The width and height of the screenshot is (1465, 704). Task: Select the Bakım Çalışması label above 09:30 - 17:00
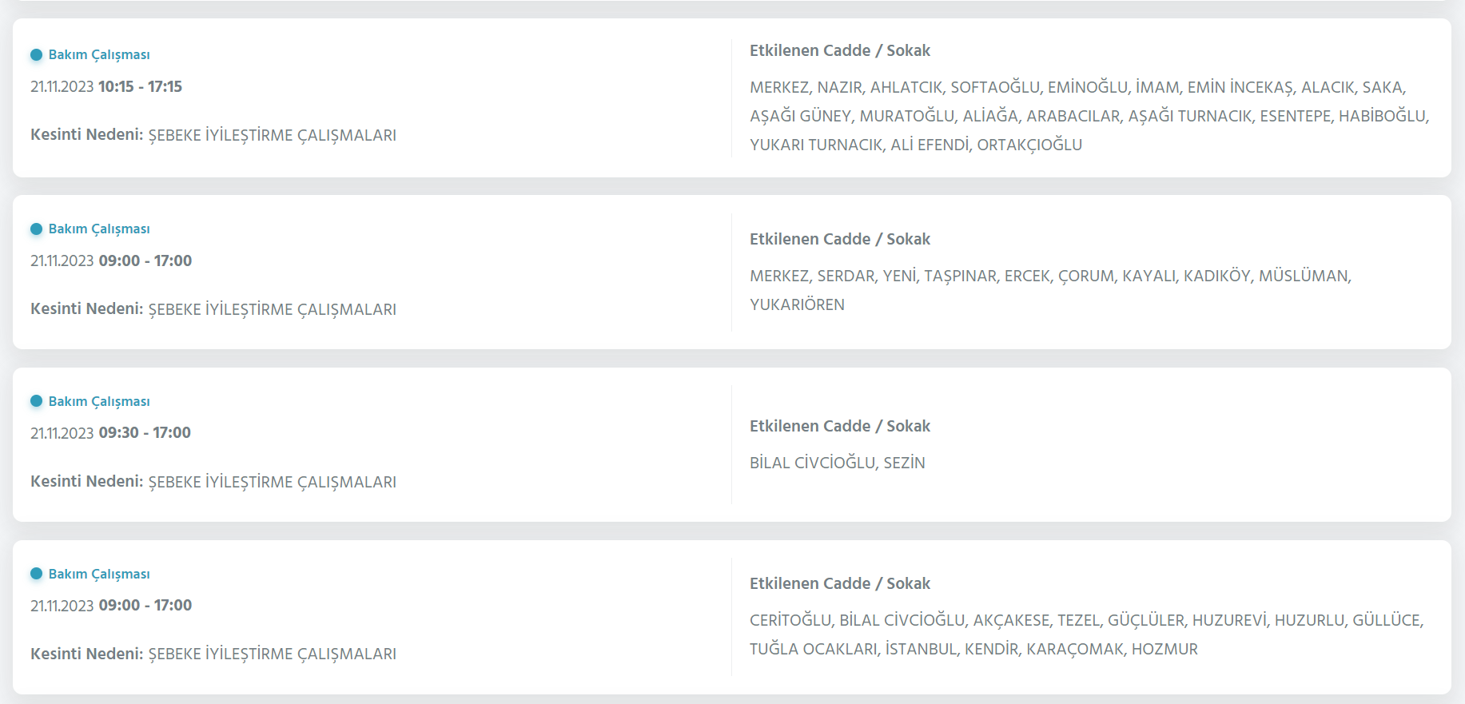coord(99,401)
